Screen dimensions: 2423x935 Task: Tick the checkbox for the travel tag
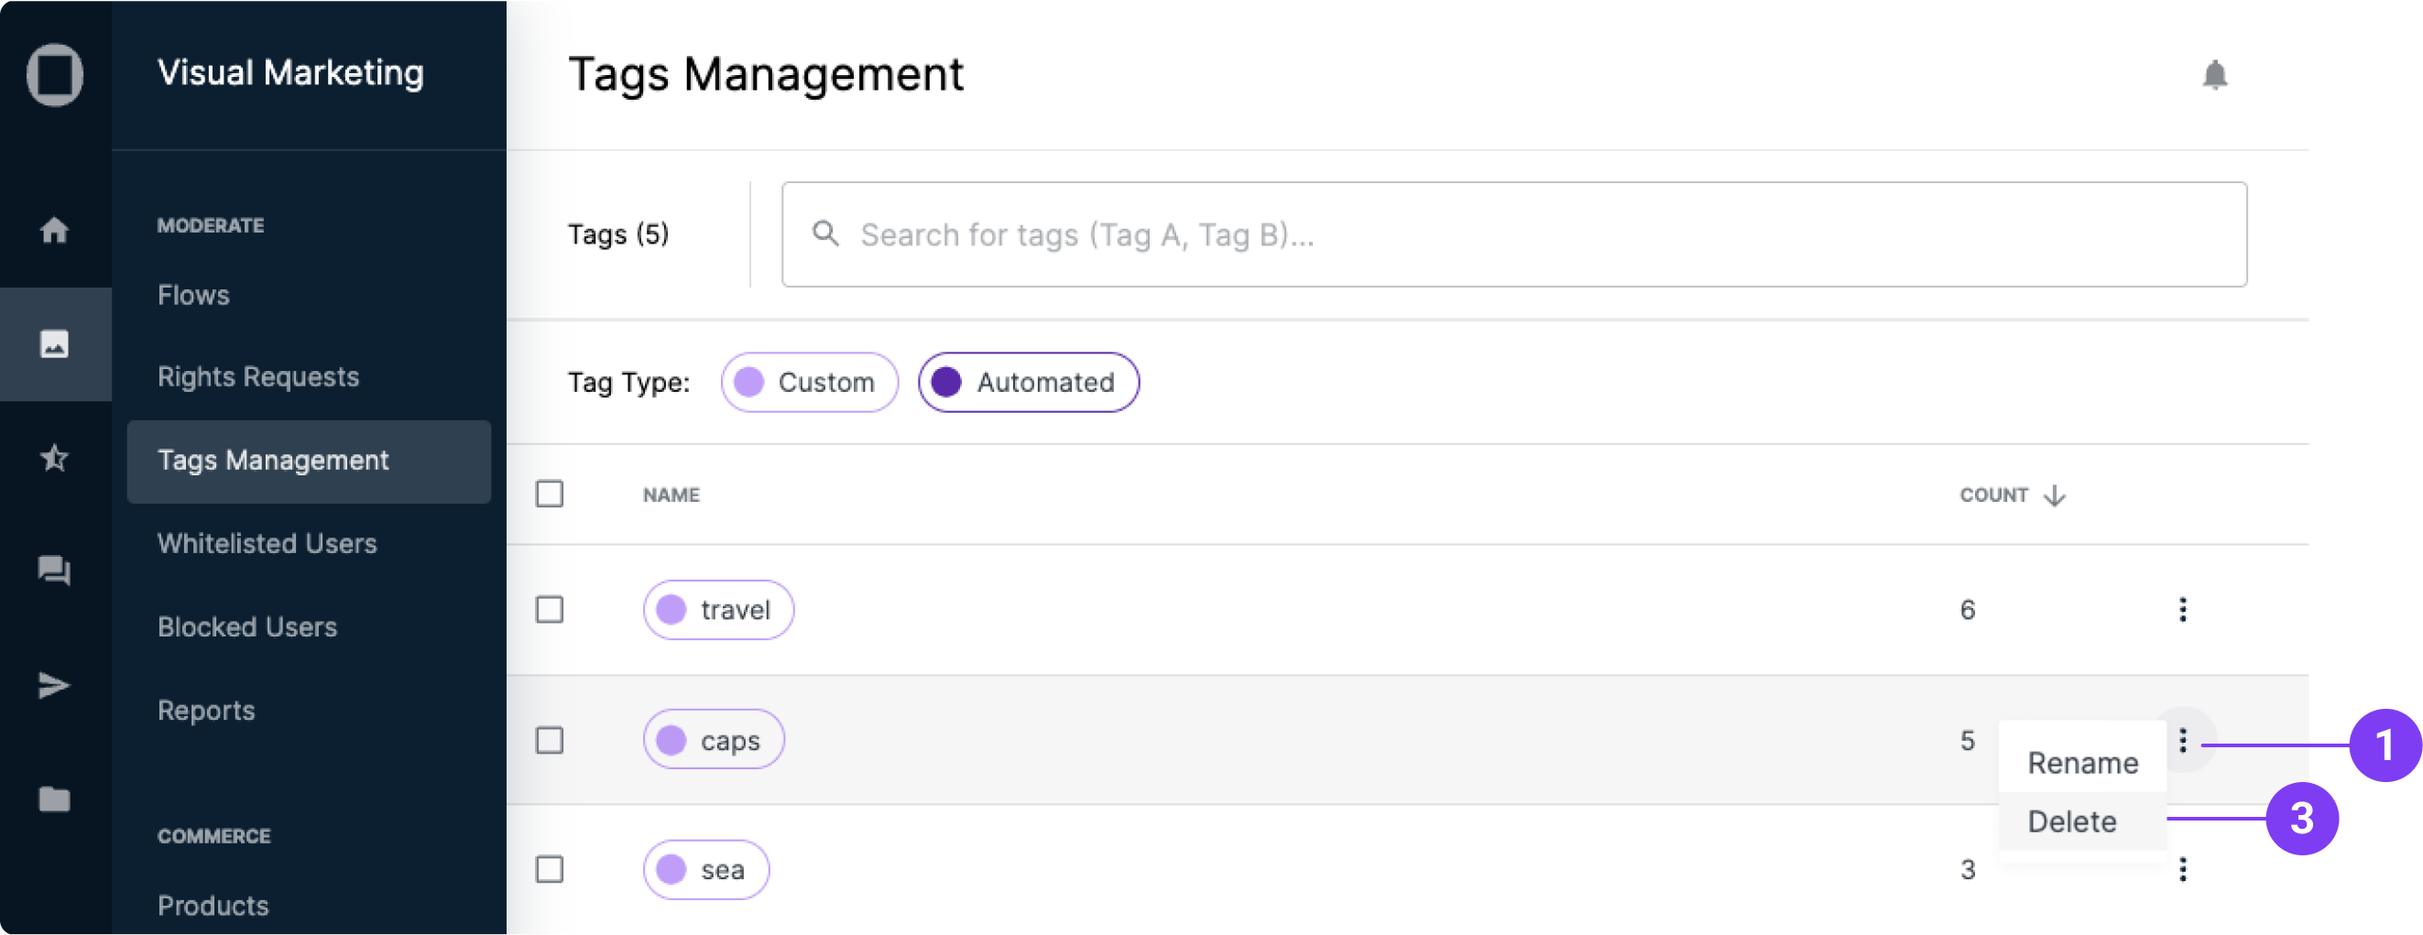coord(550,610)
